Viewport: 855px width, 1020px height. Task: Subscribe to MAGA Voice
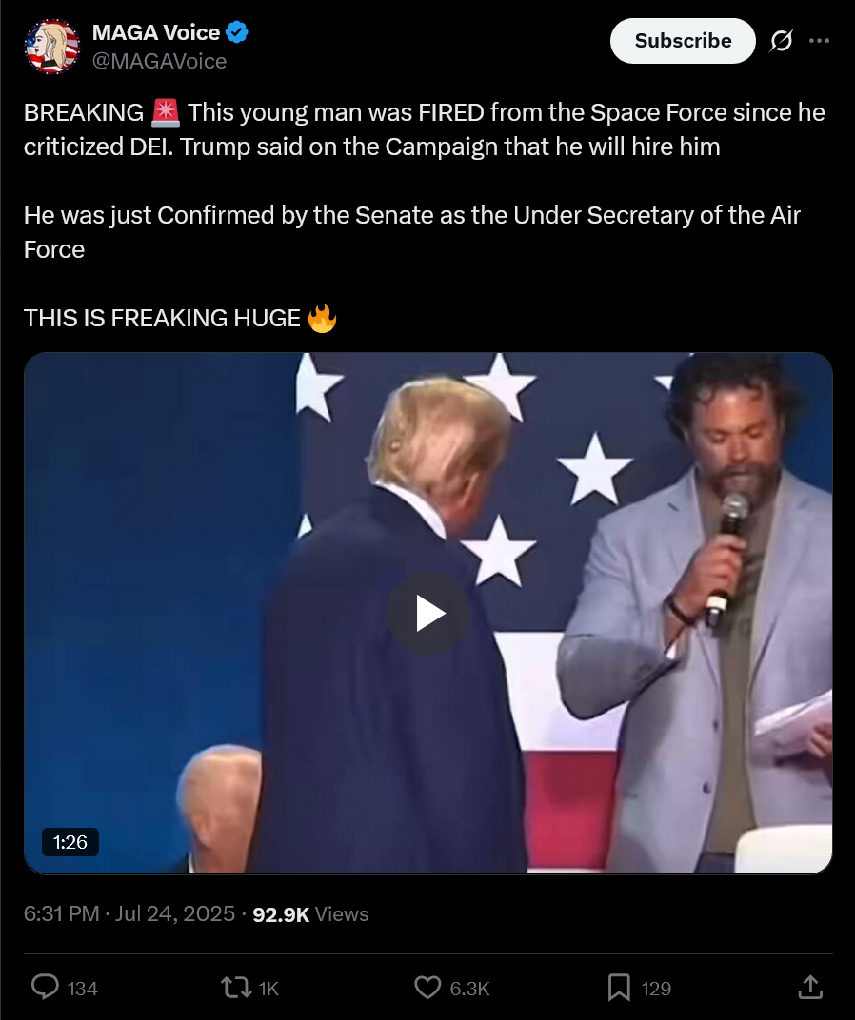[x=683, y=41]
